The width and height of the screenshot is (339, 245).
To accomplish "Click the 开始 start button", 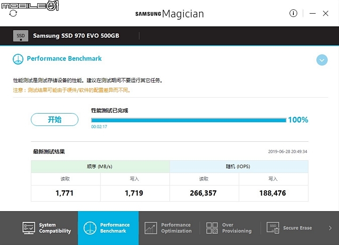I will point(55,120).
